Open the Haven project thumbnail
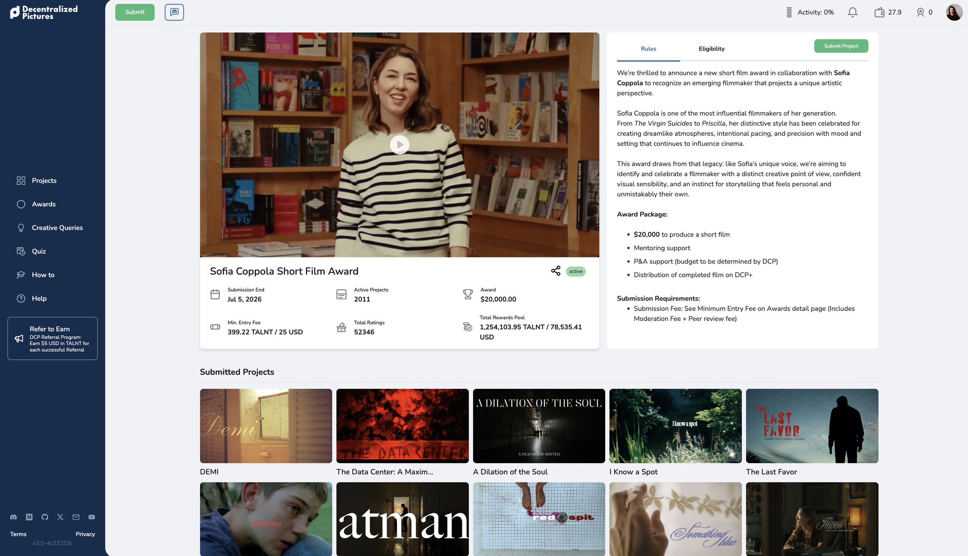Viewport: 968px width, 556px height. click(x=812, y=519)
